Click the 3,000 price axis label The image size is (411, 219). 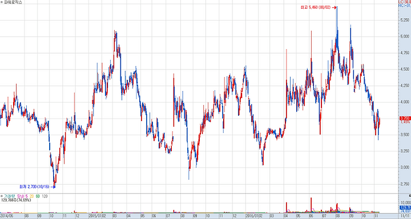(x=405, y=168)
